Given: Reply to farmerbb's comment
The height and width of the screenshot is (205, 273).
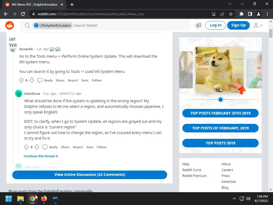Looking at the screenshot, I should 48,80.
